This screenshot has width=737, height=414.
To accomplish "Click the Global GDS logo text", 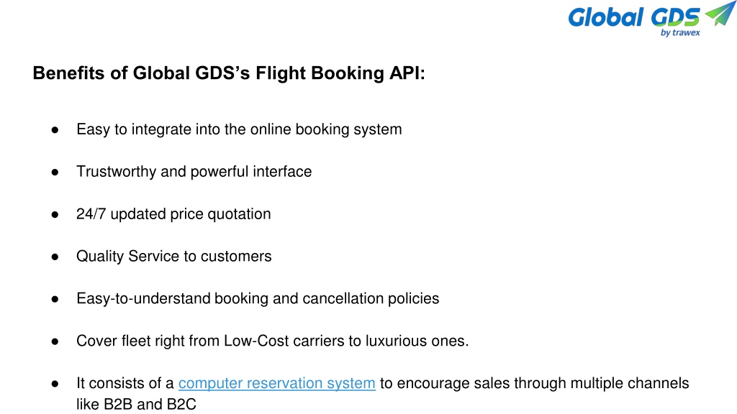I will pyautogui.click(x=634, y=17).
